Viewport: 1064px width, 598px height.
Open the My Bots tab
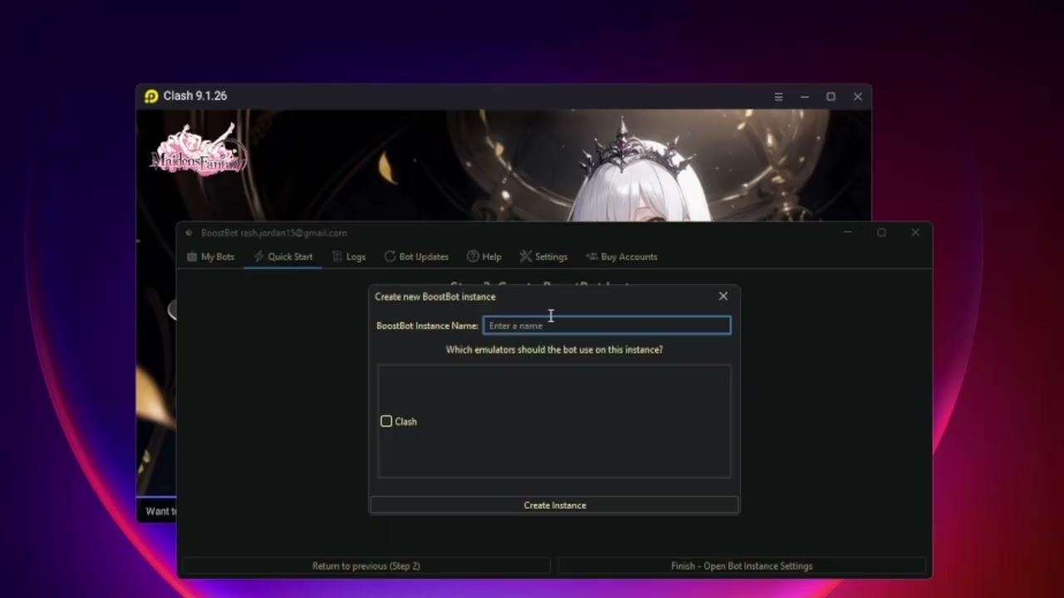click(x=210, y=257)
